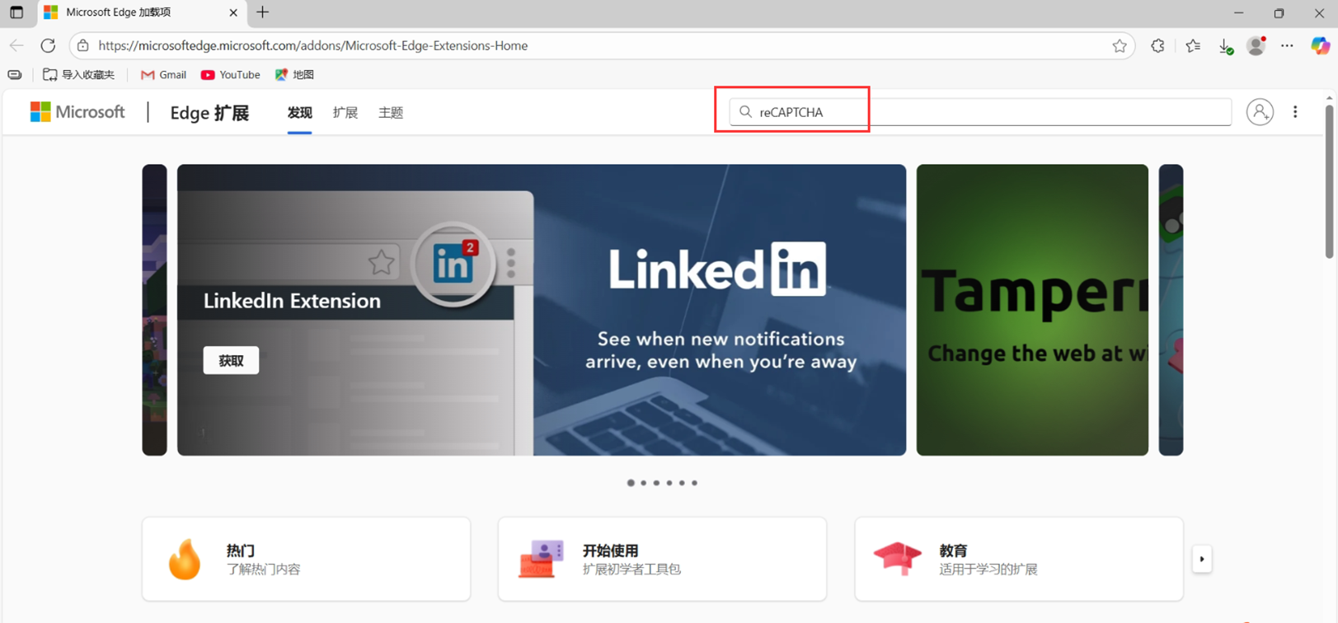Click the Tampermonkey banner thumbnail
This screenshot has height=623, width=1338.
[x=1031, y=310]
